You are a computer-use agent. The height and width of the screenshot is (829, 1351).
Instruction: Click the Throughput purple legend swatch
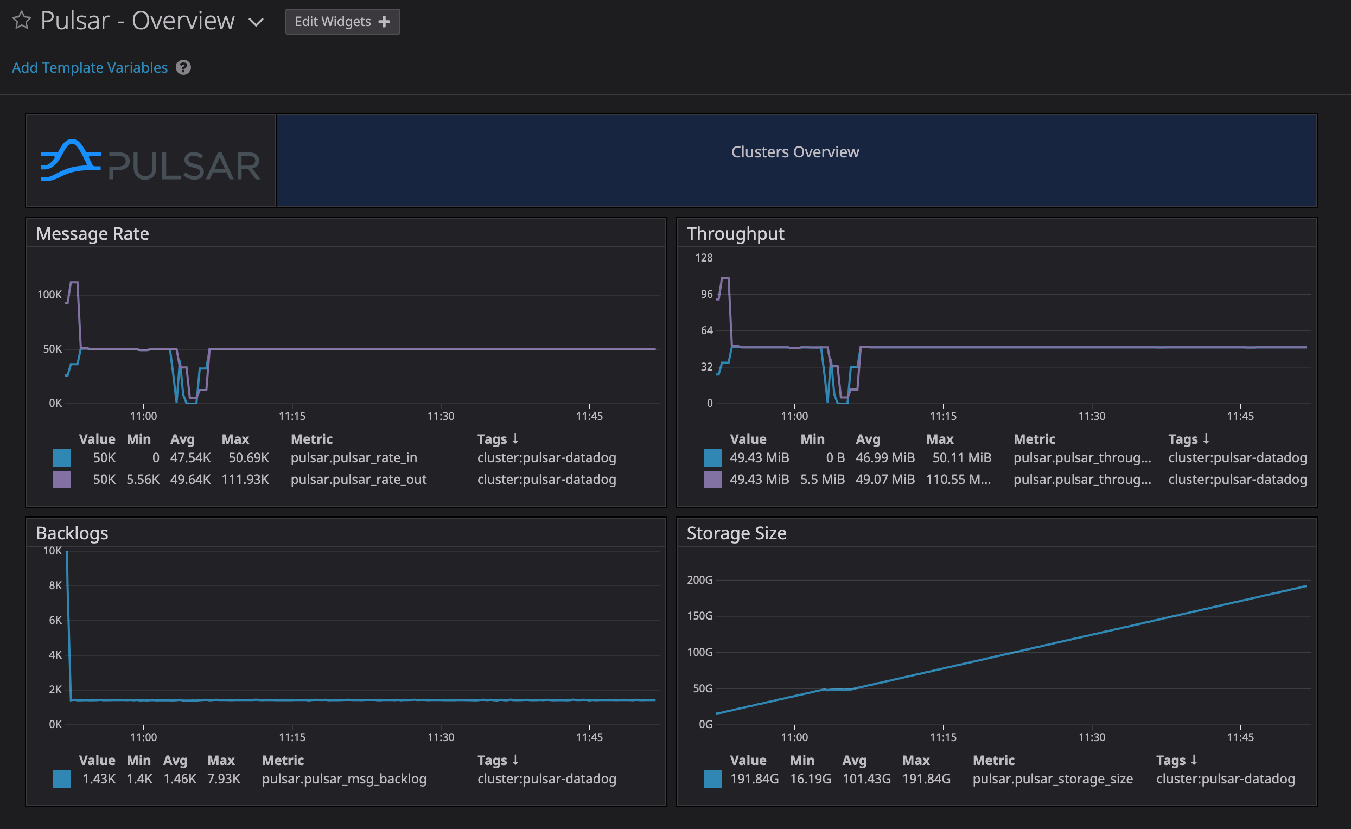tap(712, 480)
